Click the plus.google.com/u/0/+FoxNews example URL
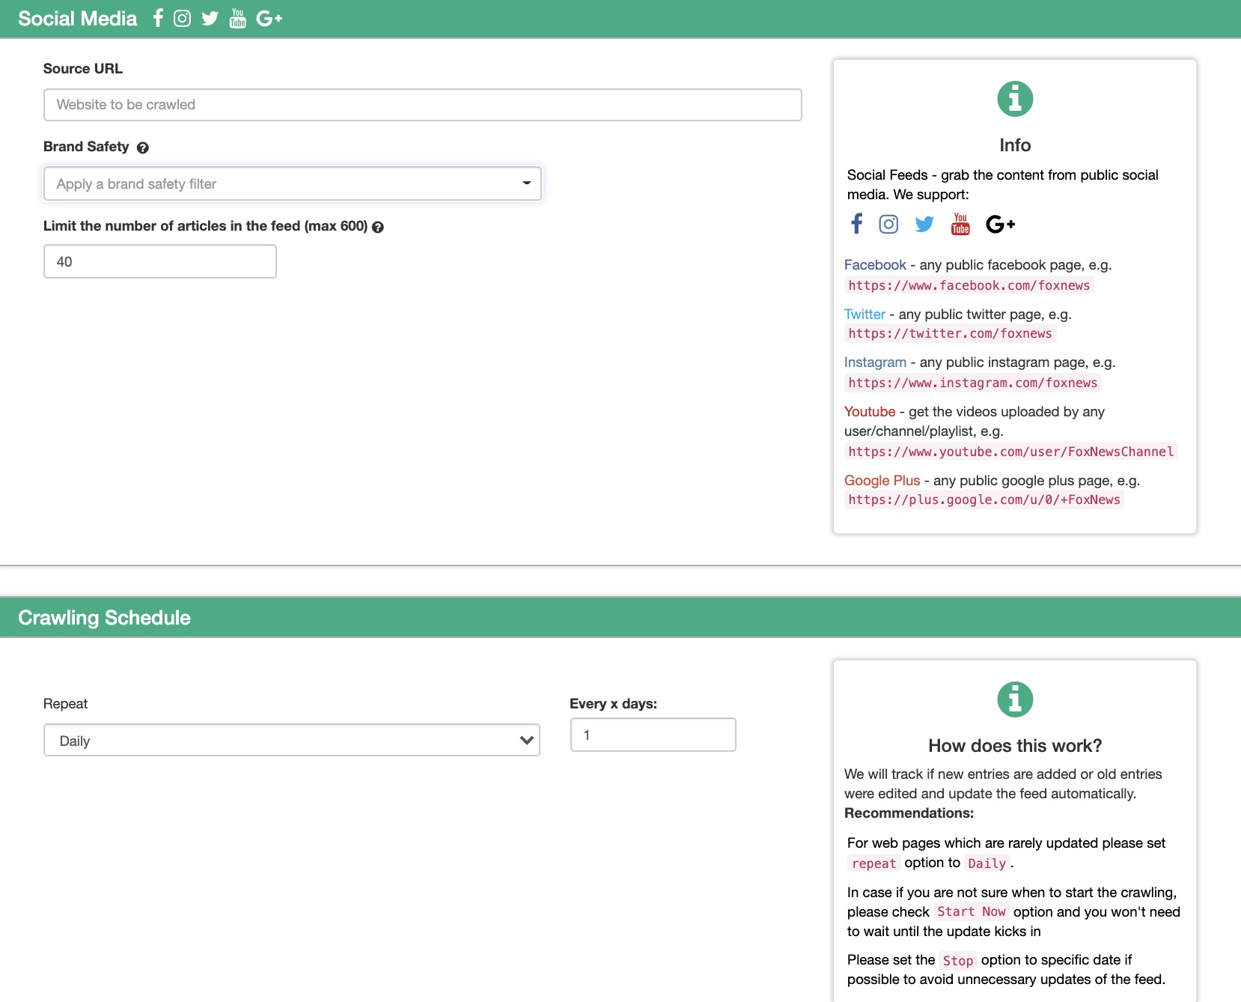The height and width of the screenshot is (1002, 1241). pyautogui.click(x=984, y=500)
